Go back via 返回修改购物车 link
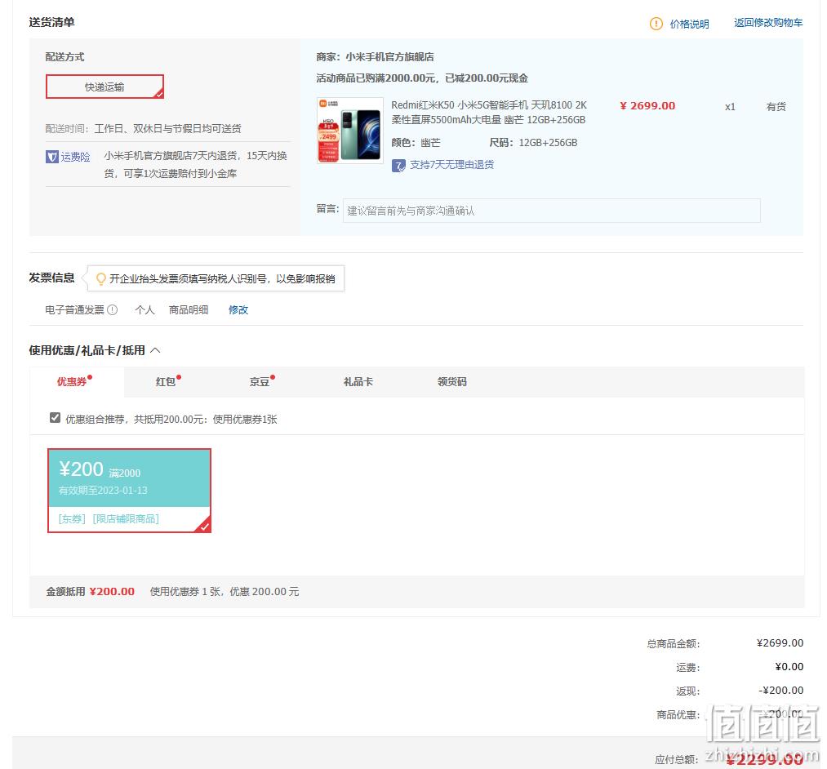This screenshot has height=769, width=827. click(x=768, y=23)
